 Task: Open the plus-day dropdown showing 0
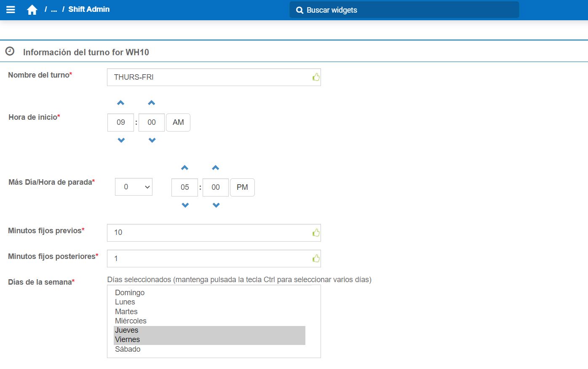tap(134, 187)
